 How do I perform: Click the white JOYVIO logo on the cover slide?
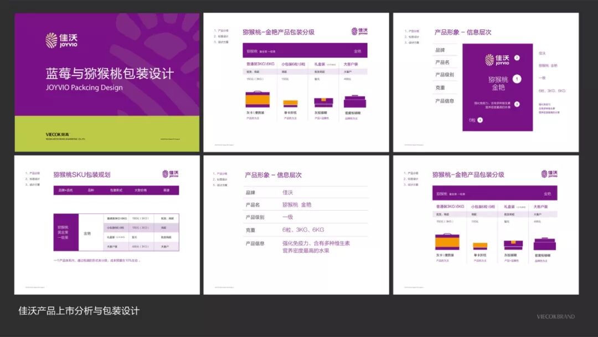(x=61, y=40)
